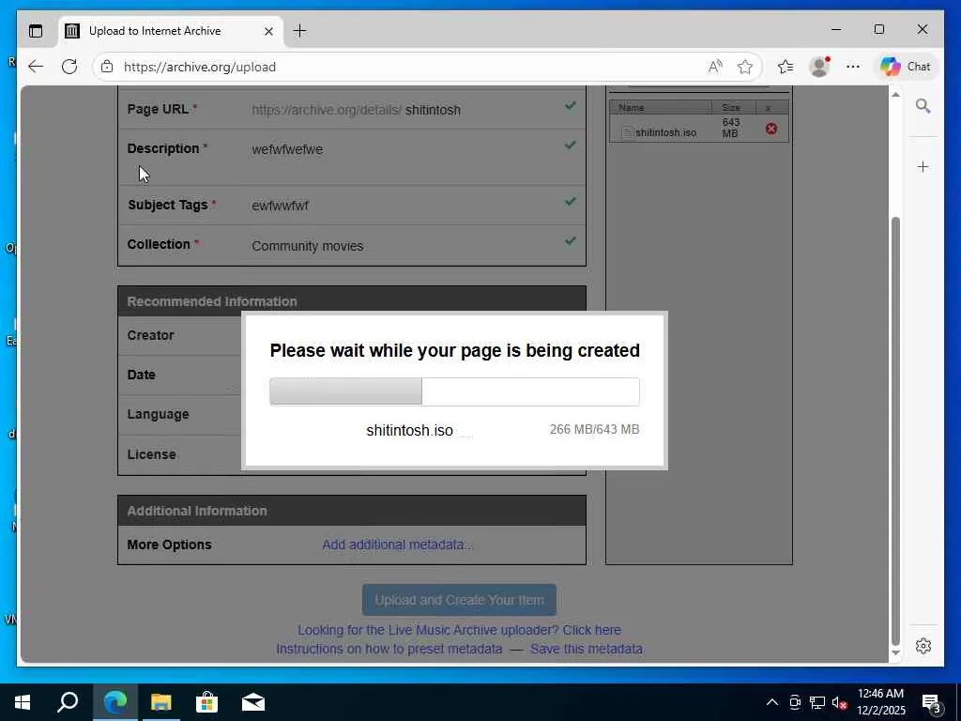Remove shitintosh.iso with the red X icon

pos(771,129)
